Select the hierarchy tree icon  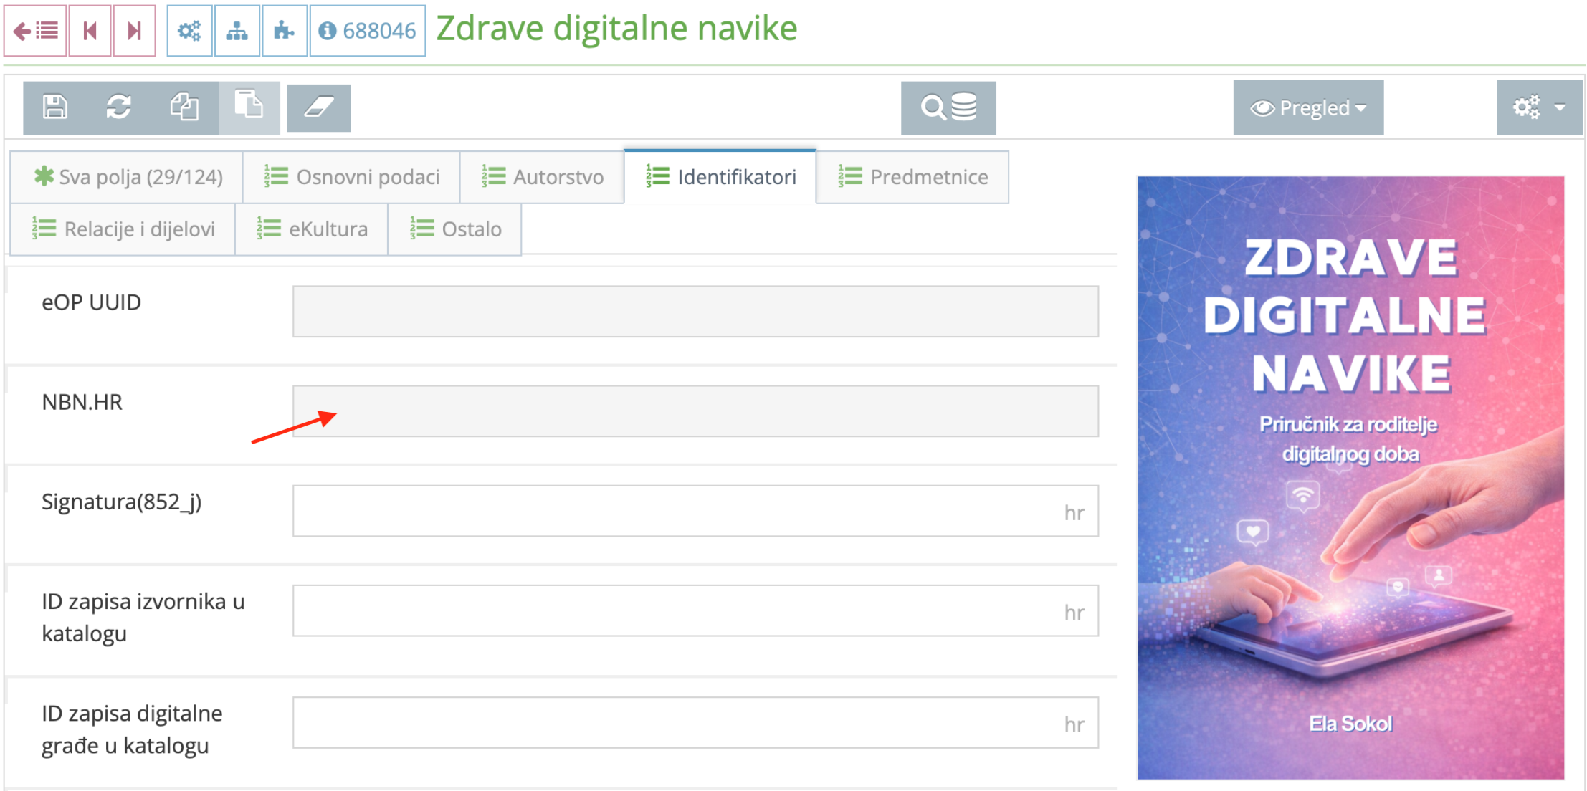tap(237, 30)
